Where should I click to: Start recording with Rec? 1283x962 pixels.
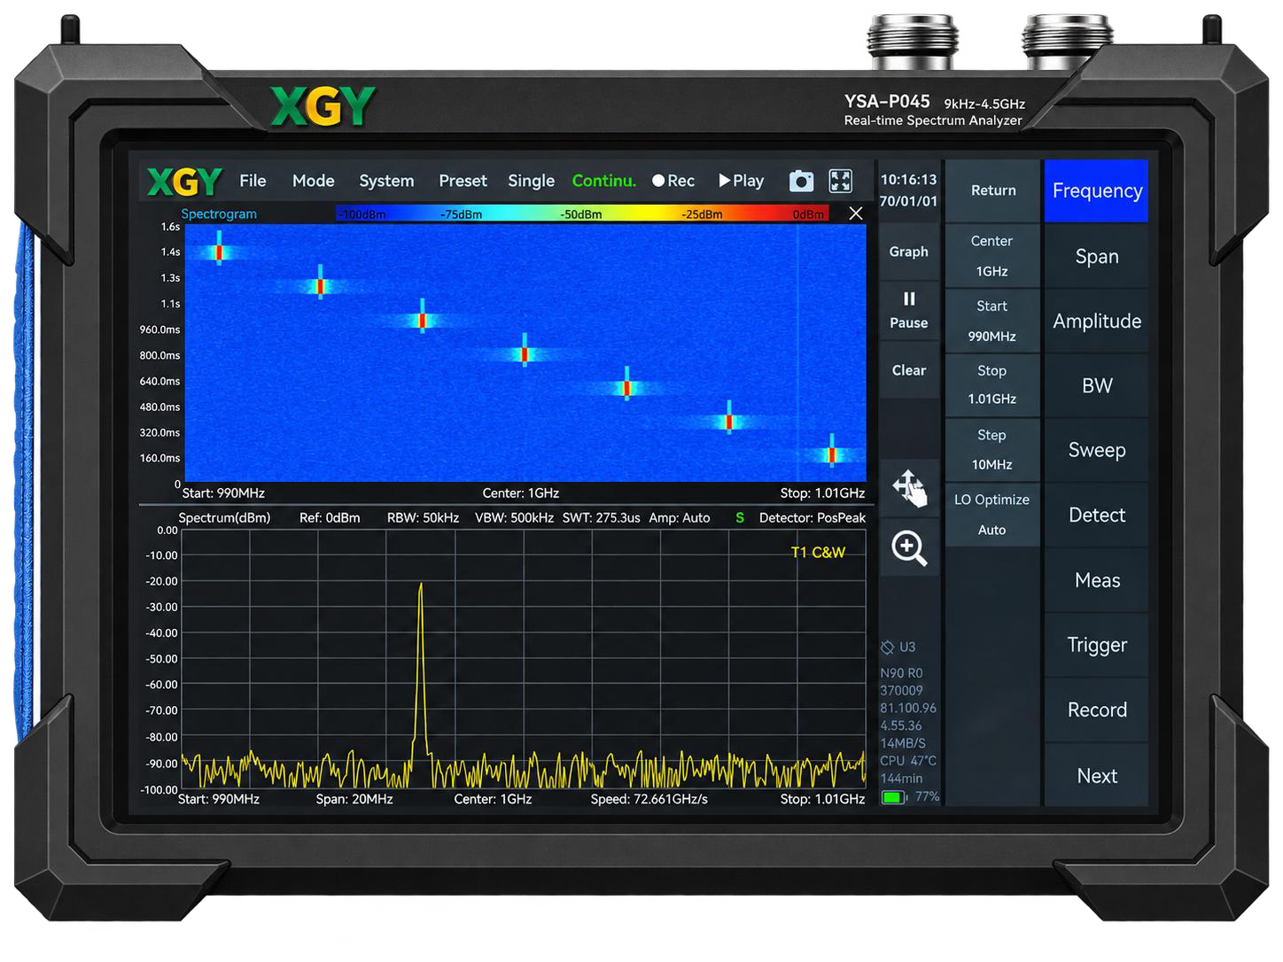point(673,181)
